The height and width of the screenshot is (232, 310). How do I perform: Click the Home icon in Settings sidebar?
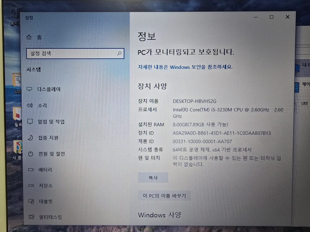click(29, 37)
